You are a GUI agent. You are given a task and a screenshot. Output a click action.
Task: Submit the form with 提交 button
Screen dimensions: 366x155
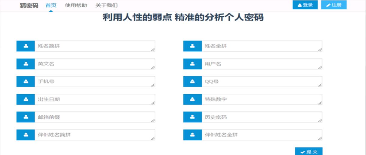pyautogui.click(x=309, y=151)
